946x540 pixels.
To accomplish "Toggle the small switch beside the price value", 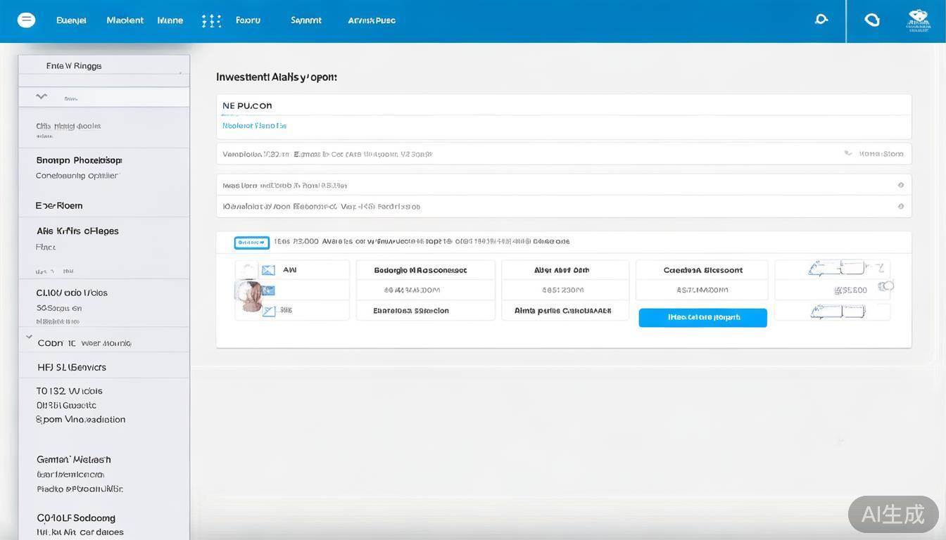I will coord(886,286).
